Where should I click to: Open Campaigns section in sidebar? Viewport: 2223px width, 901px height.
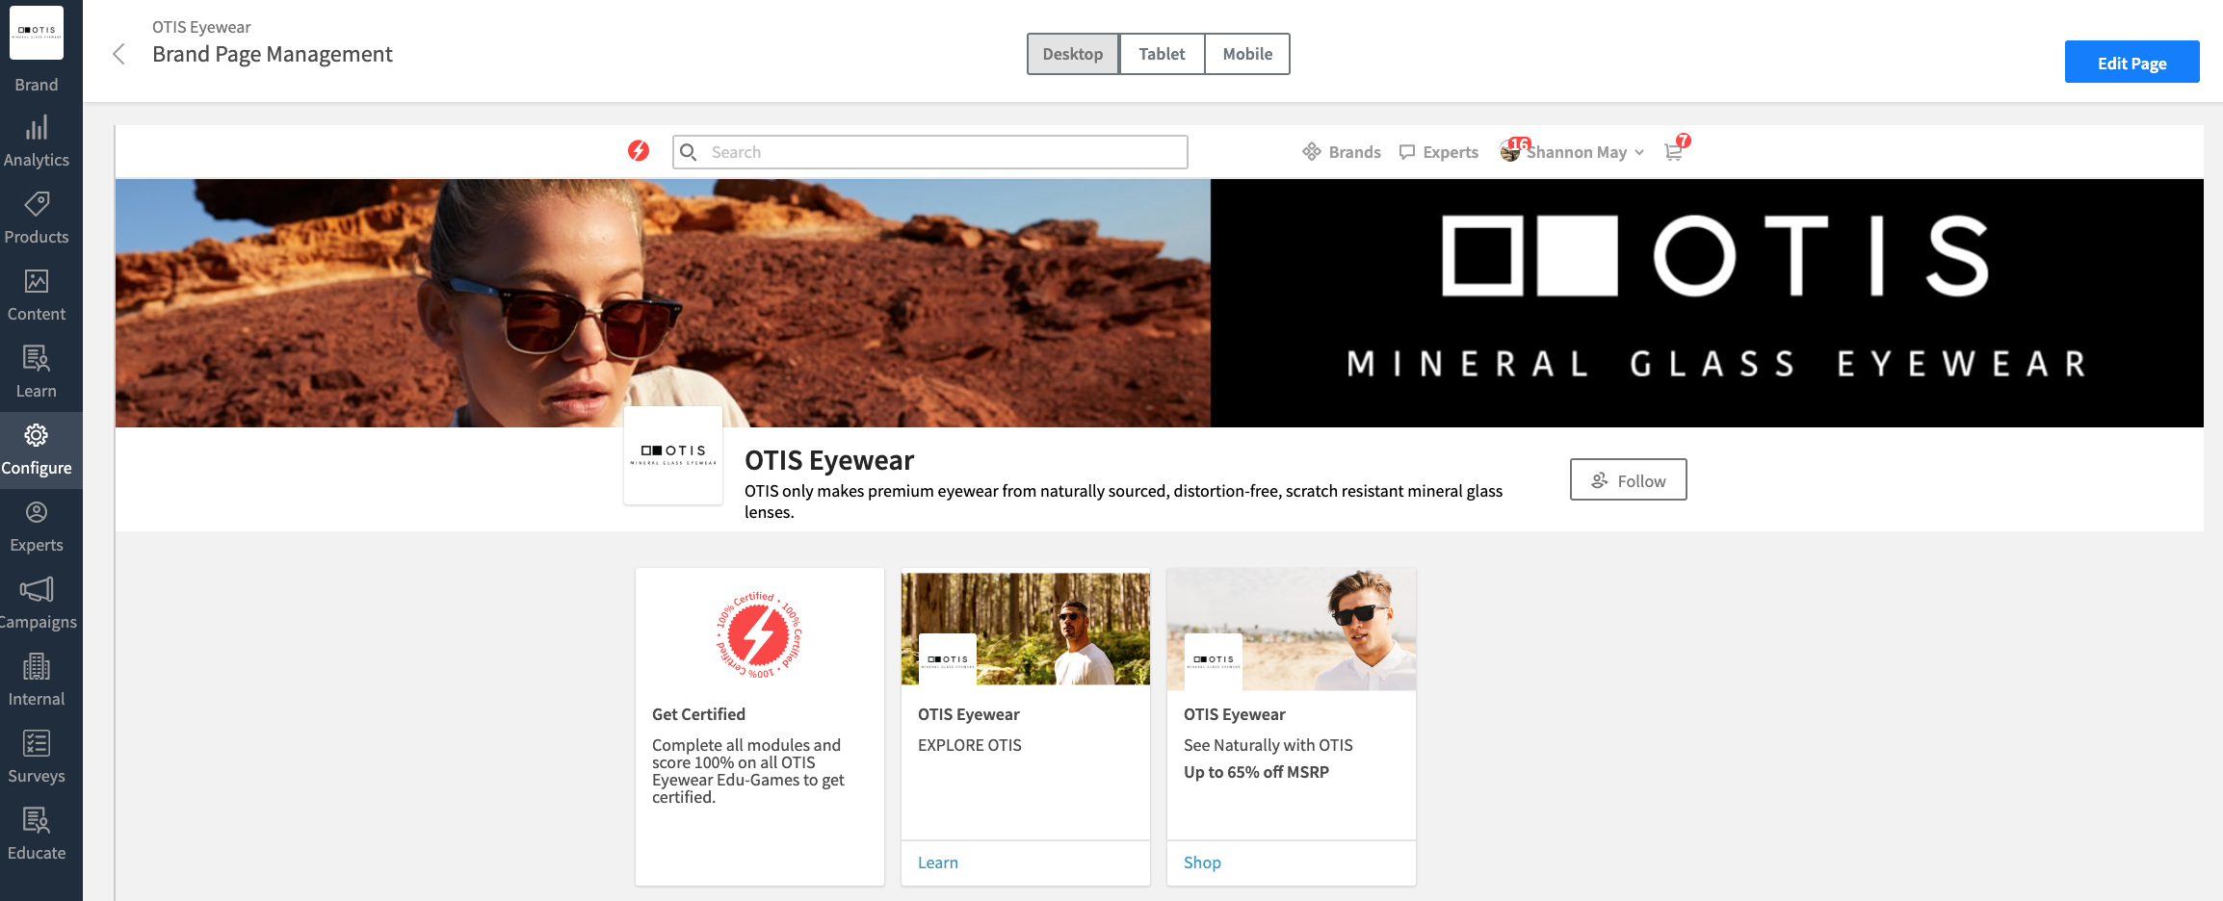[x=37, y=604]
